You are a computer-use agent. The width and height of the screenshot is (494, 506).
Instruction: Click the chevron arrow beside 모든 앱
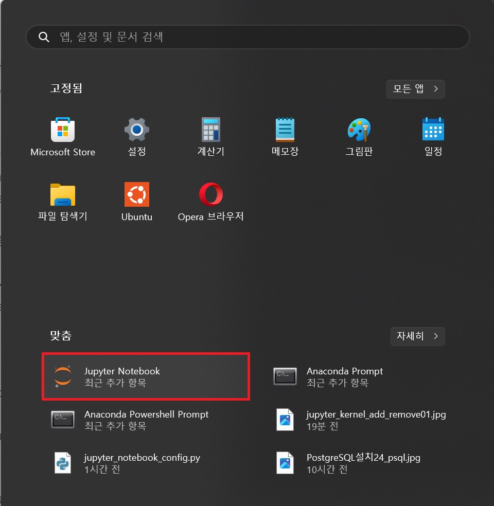pyautogui.click(x=436, y=89)
